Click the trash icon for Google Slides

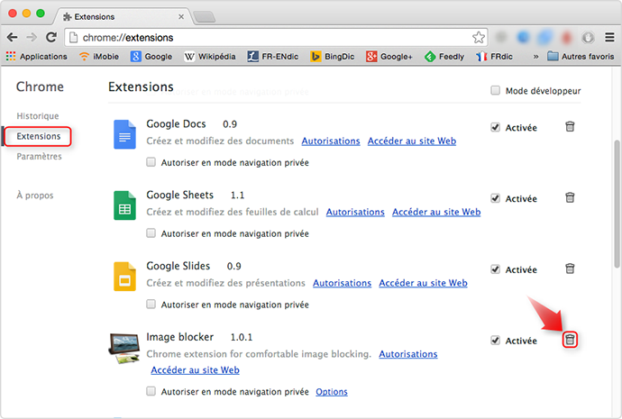pos(570,269)
